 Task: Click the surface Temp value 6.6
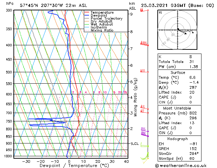[x=193, y=77]
